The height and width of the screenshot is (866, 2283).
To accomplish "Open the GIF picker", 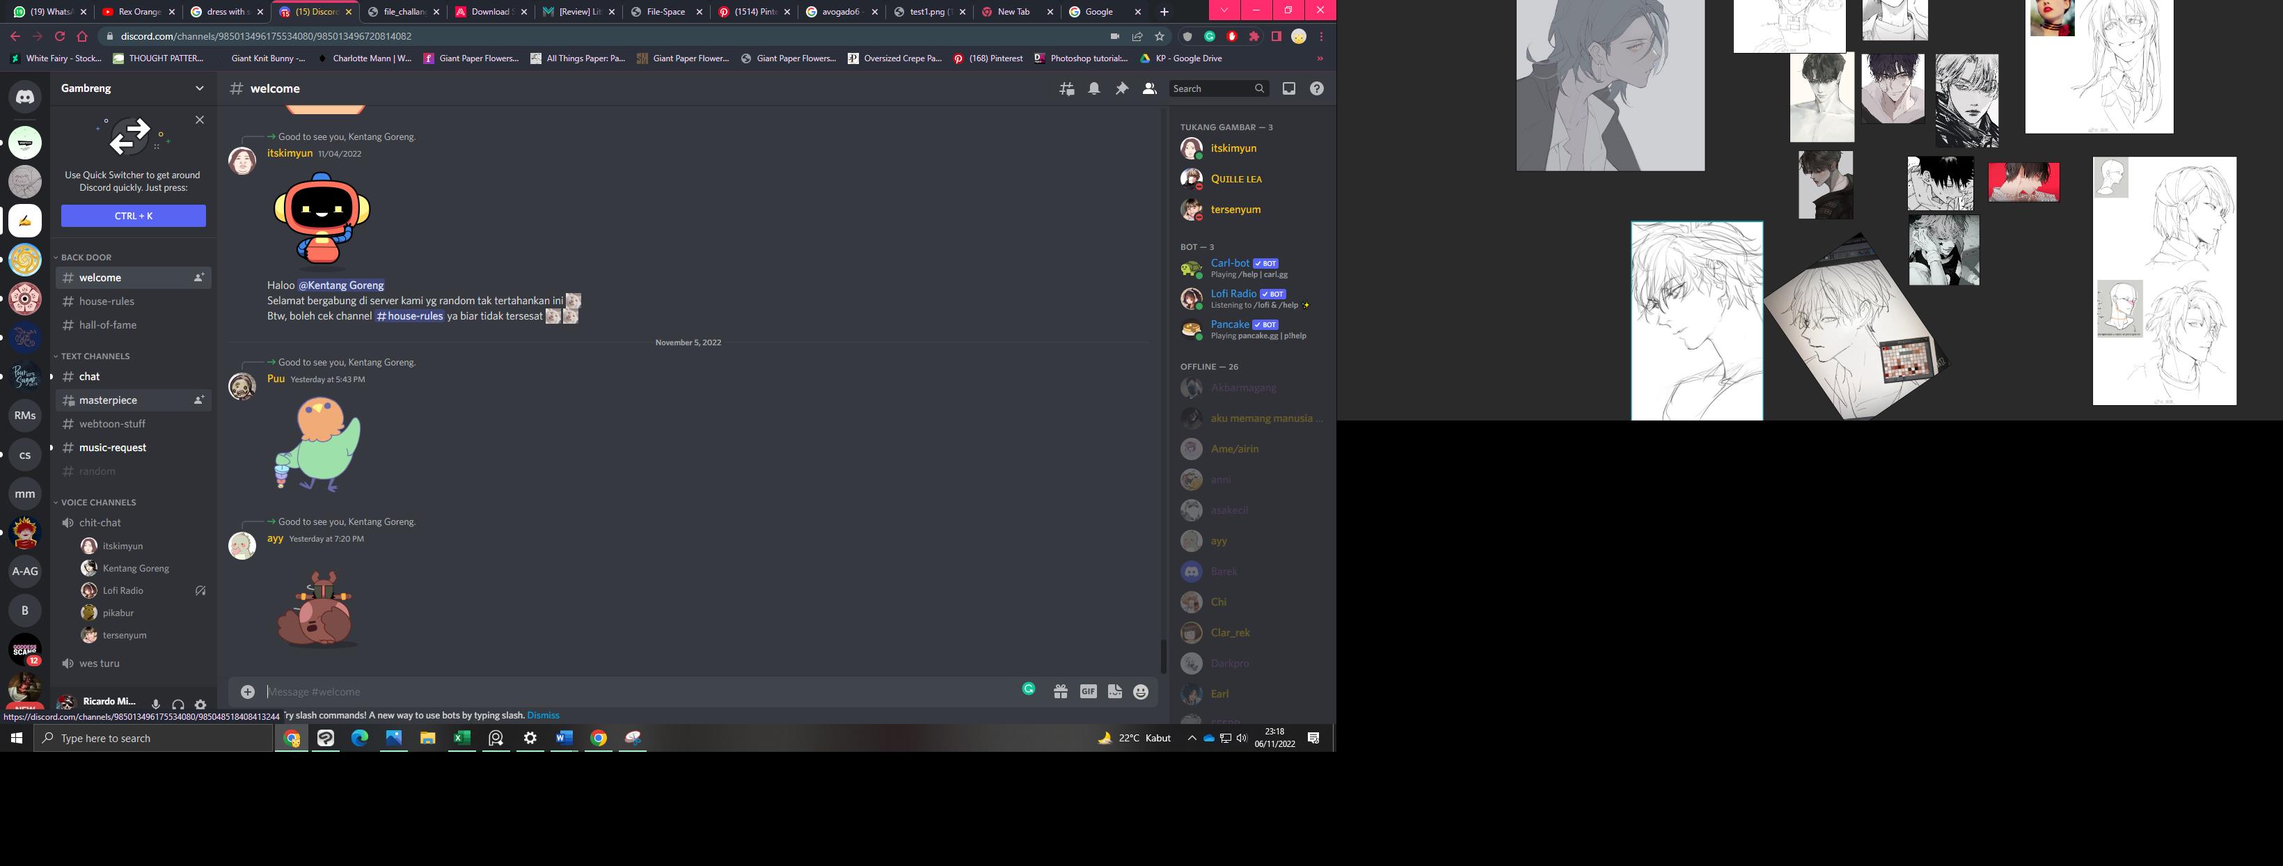I will click(x=1089, y=691).
